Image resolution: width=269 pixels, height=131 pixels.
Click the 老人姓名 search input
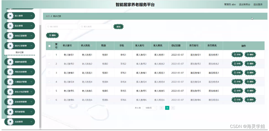[x=62, y=27]
